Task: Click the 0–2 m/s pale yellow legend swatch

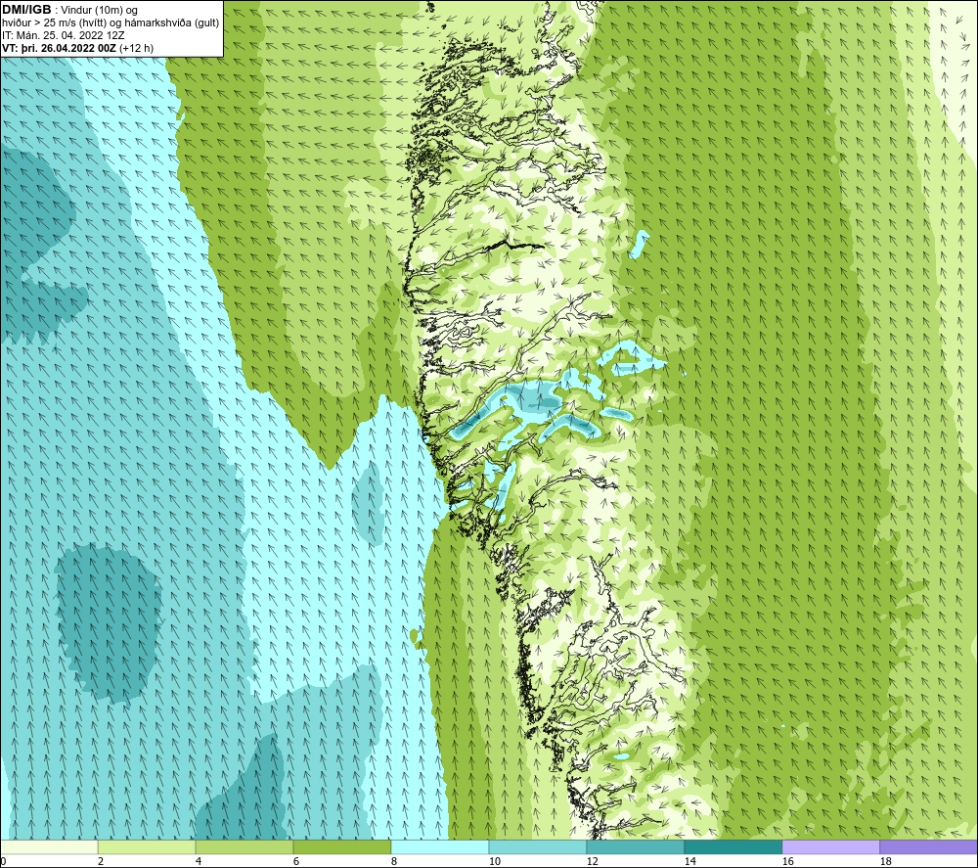Action: [x=49, y=846]
